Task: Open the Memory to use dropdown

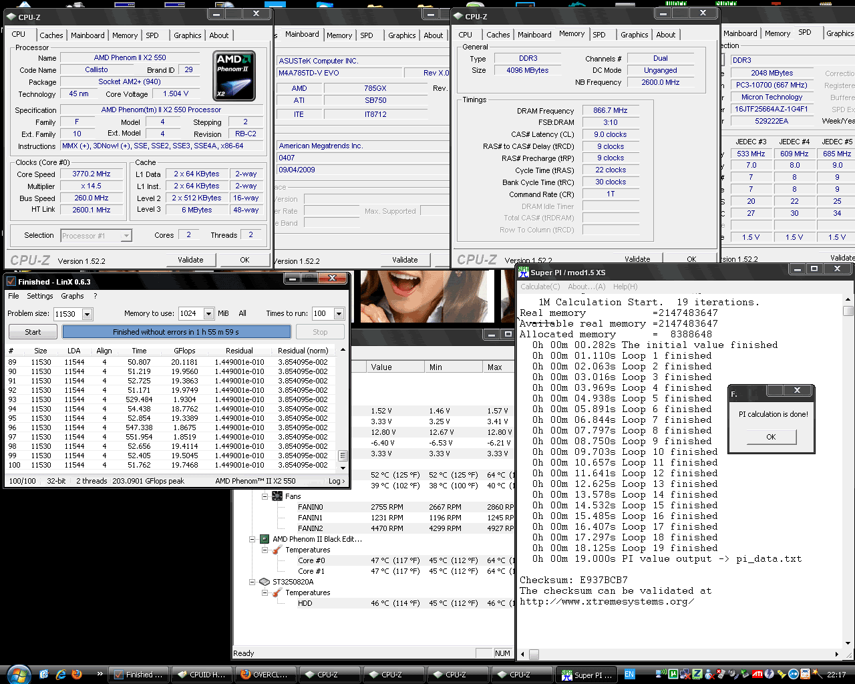Action: coord(208,313)
